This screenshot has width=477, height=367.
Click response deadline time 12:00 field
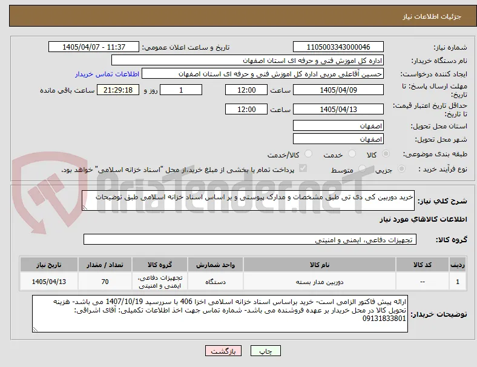coord(246,90)
